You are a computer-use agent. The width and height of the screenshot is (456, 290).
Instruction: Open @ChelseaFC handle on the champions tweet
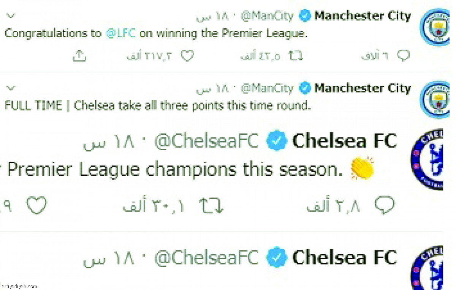pos(206,141)
